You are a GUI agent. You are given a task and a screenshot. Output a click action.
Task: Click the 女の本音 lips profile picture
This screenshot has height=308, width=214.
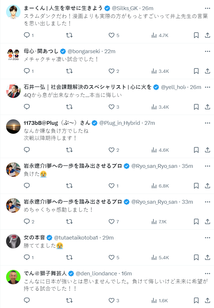[13, 241]
